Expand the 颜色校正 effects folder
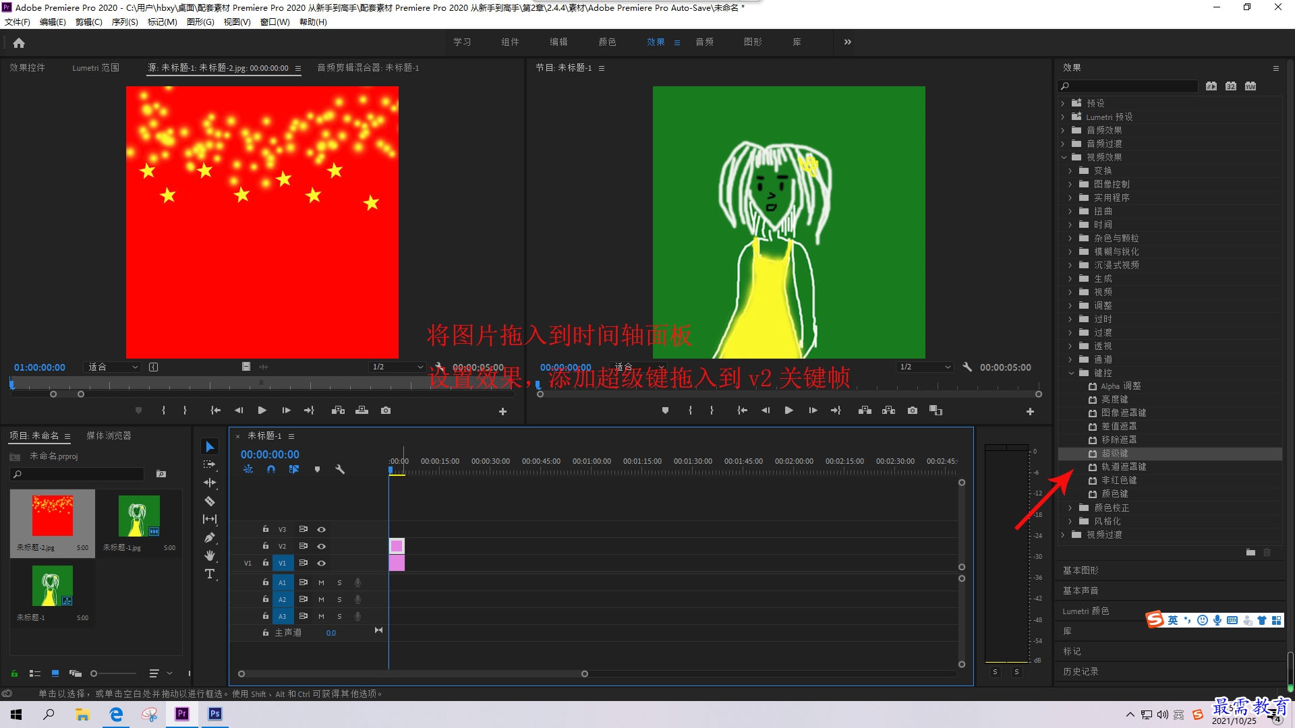Image resolution: width=1295 pixels, height=728 pixels. coord(1070,508)
